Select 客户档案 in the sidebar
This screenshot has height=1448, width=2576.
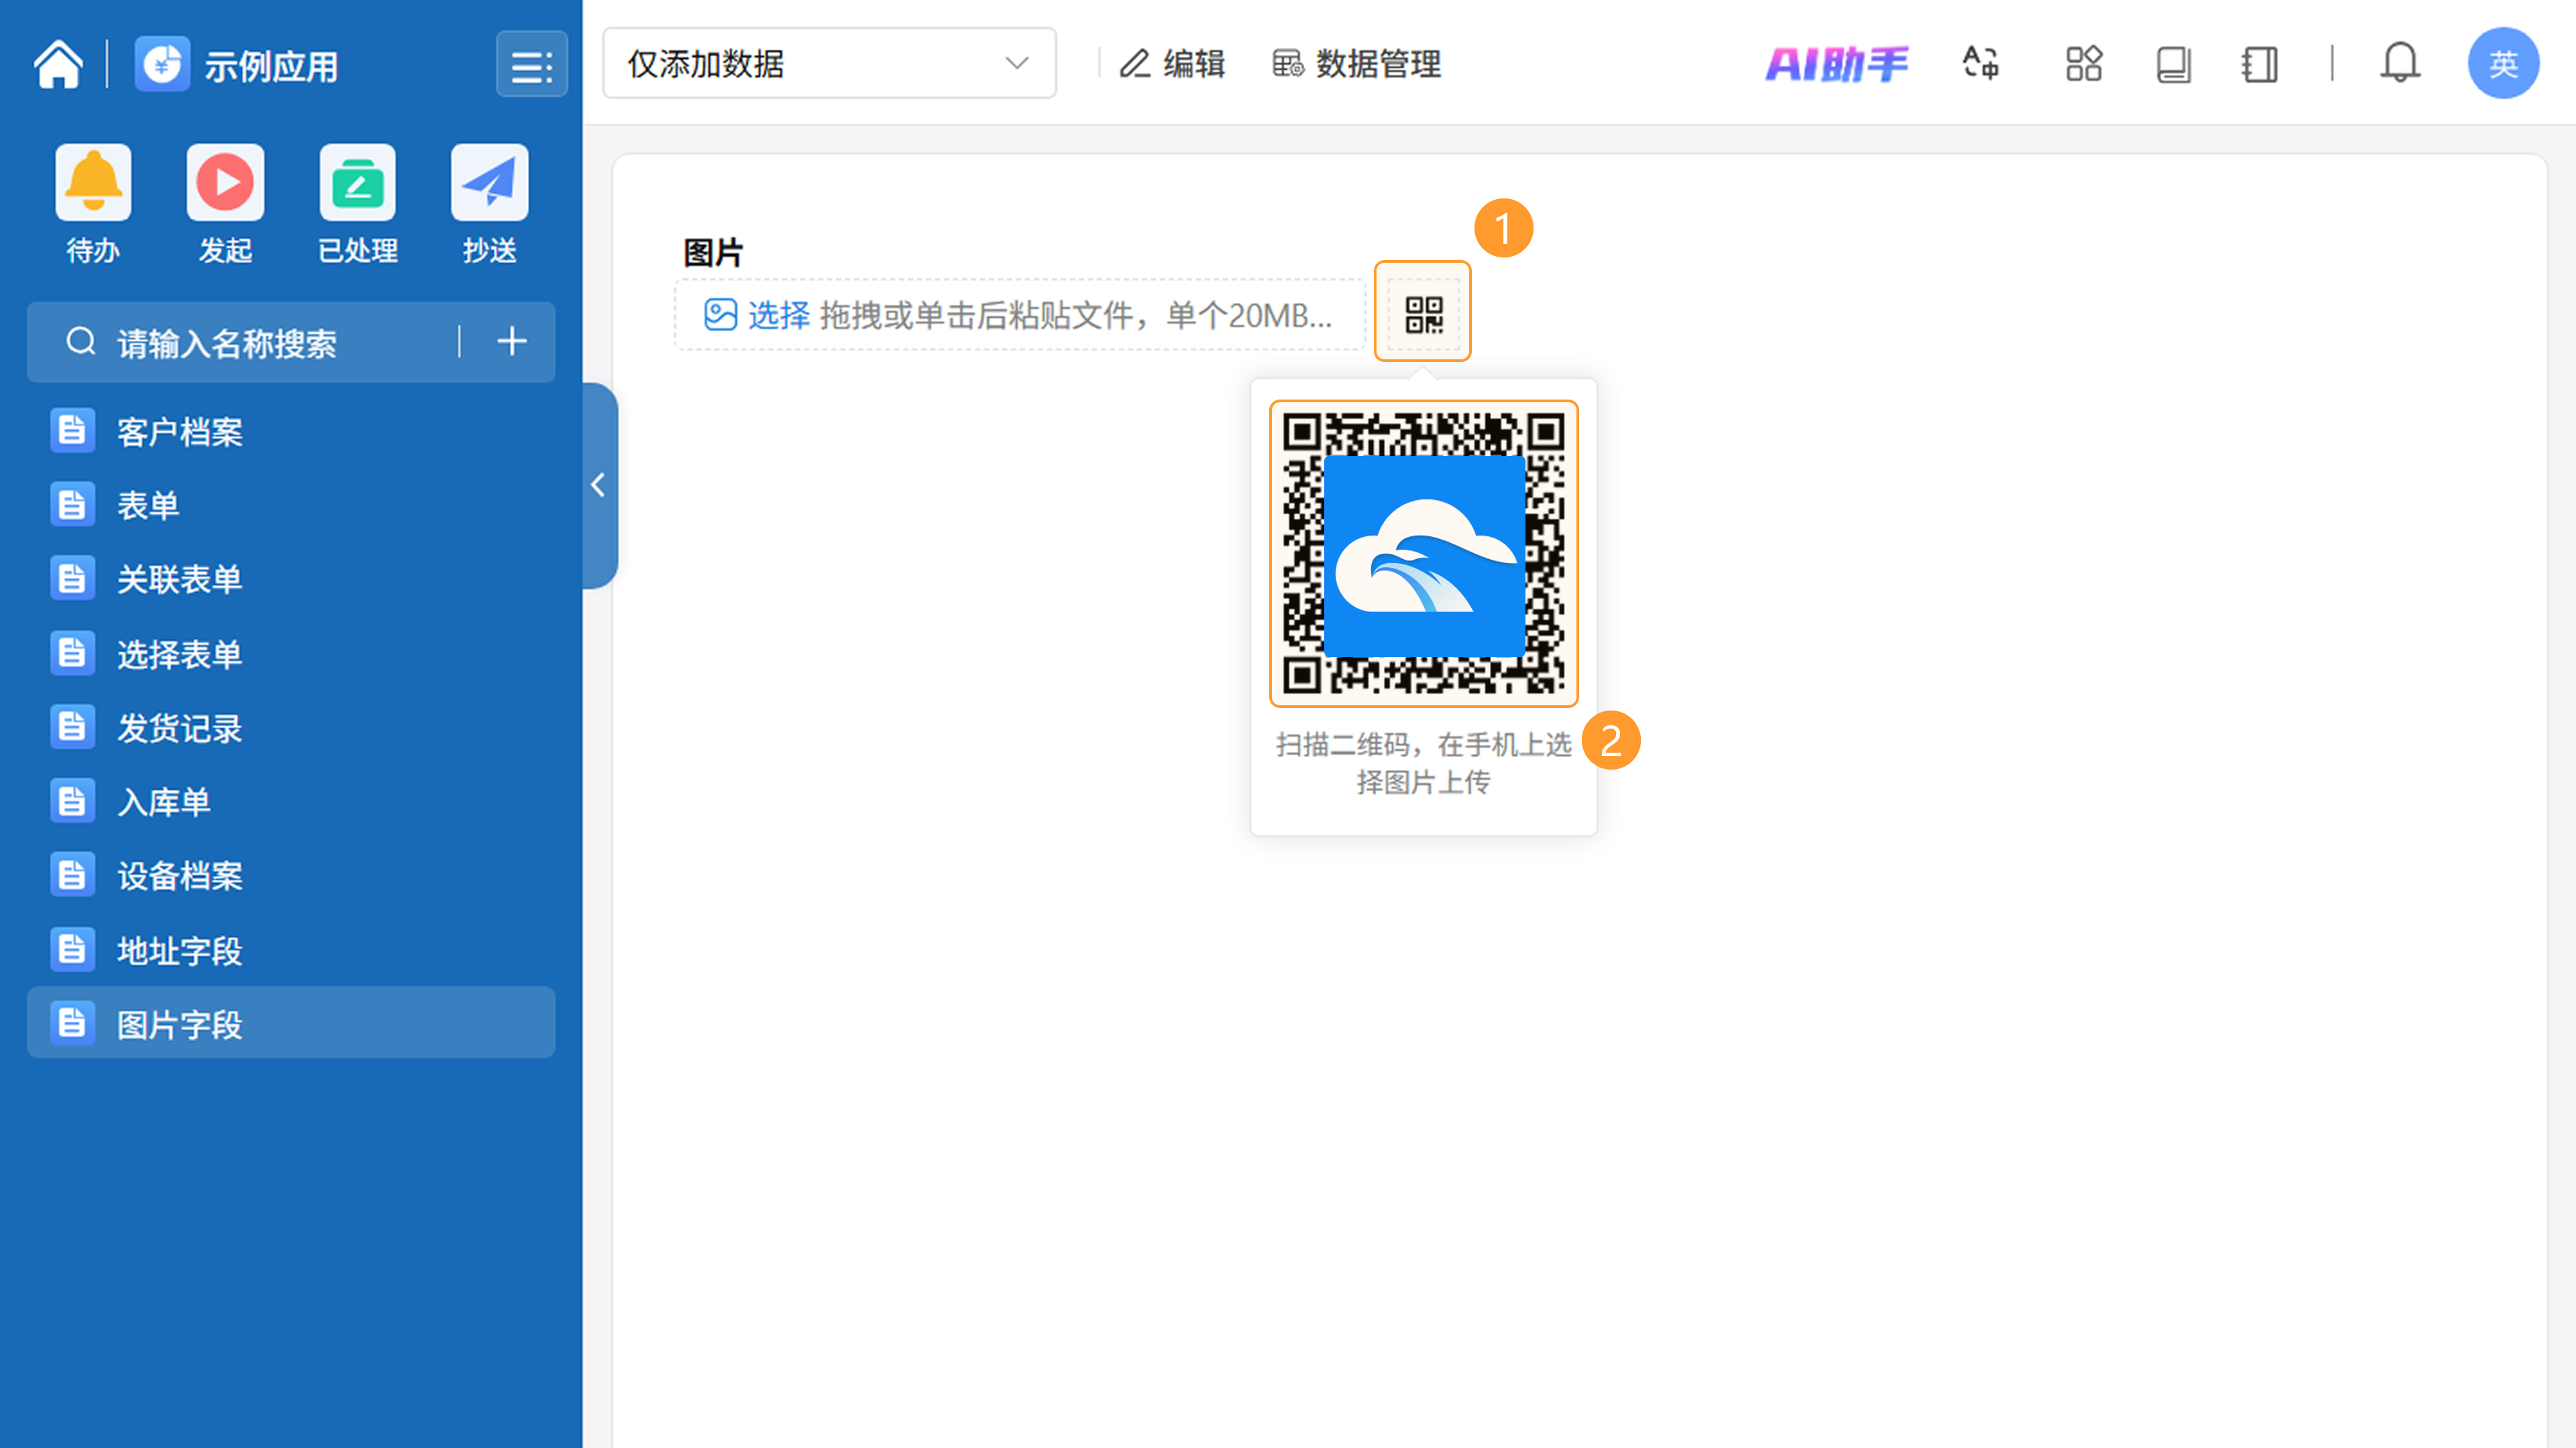[x=180, y=432]
